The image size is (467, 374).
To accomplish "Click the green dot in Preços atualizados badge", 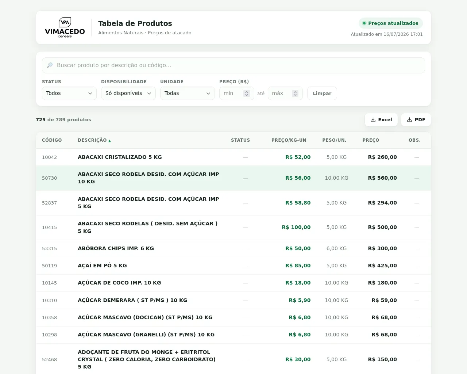I will (364, 23).
